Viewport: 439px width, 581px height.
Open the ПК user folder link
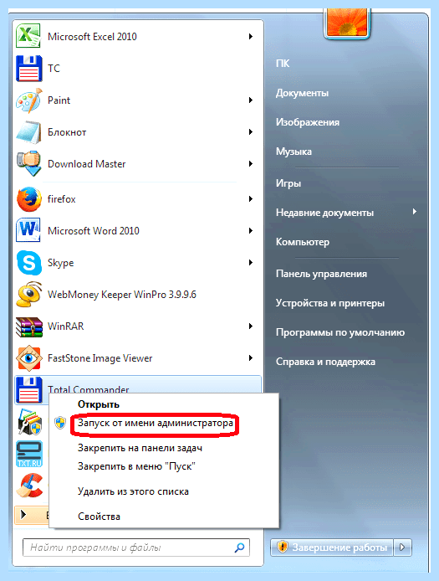(x=283, y=64)
